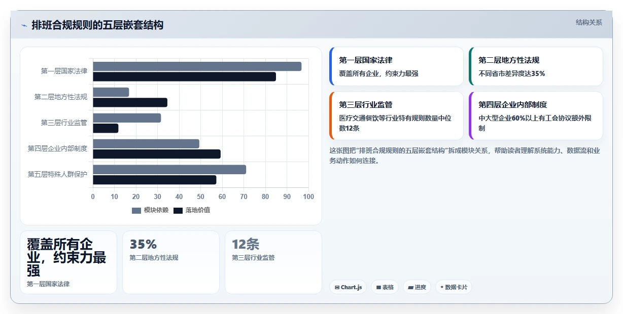This screenshot has width=623, height=314.
Task: Click the x-axis tick value 0
Action: (x=93, y=197)
